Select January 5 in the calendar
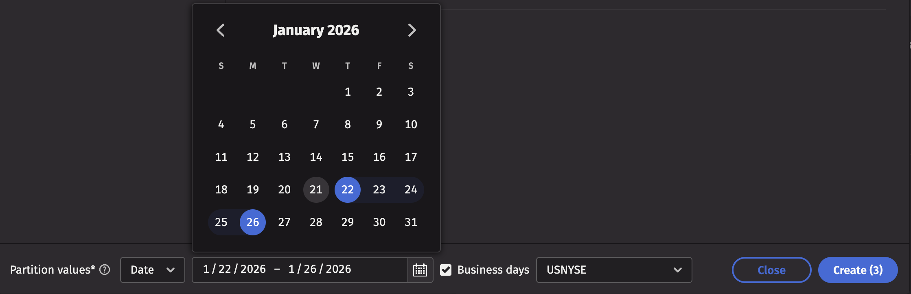Screen dimensions: 911x294 (x=253, y=125)
